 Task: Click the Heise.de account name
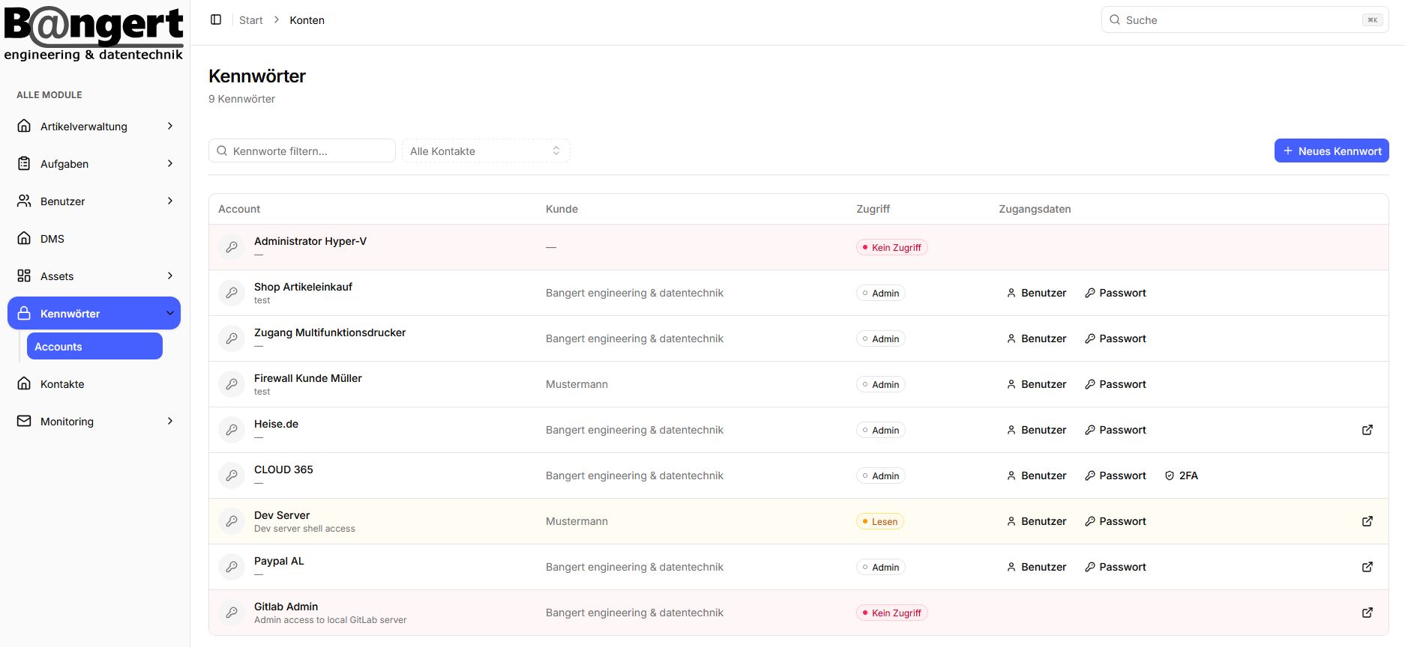[x=276, y=424]
